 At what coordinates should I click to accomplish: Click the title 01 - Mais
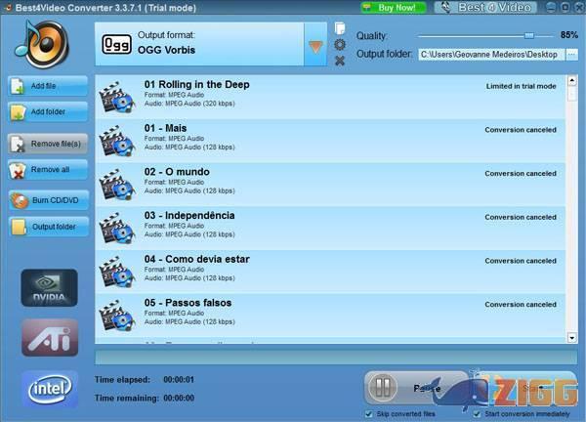(x=166, y=128)
